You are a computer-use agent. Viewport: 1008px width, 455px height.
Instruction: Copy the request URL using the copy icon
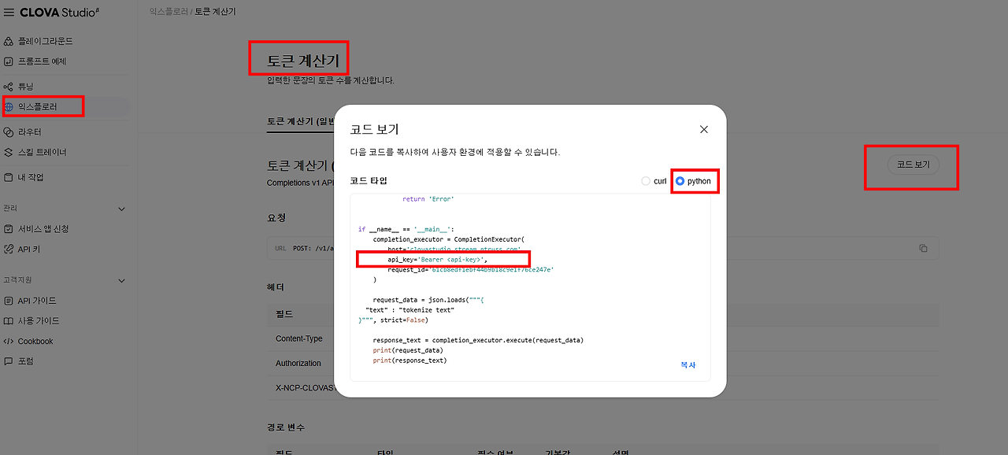[x=923, y=246]
